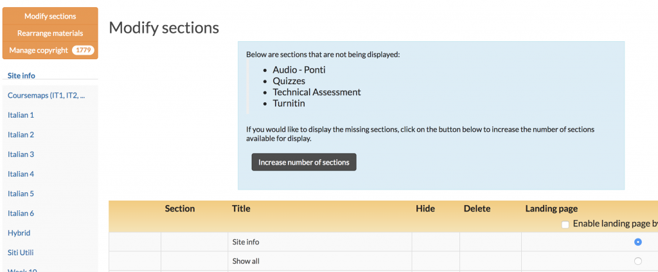Go to Italian 6 section
The width and height of the screenshot is (658, 272).
[21, 213]
